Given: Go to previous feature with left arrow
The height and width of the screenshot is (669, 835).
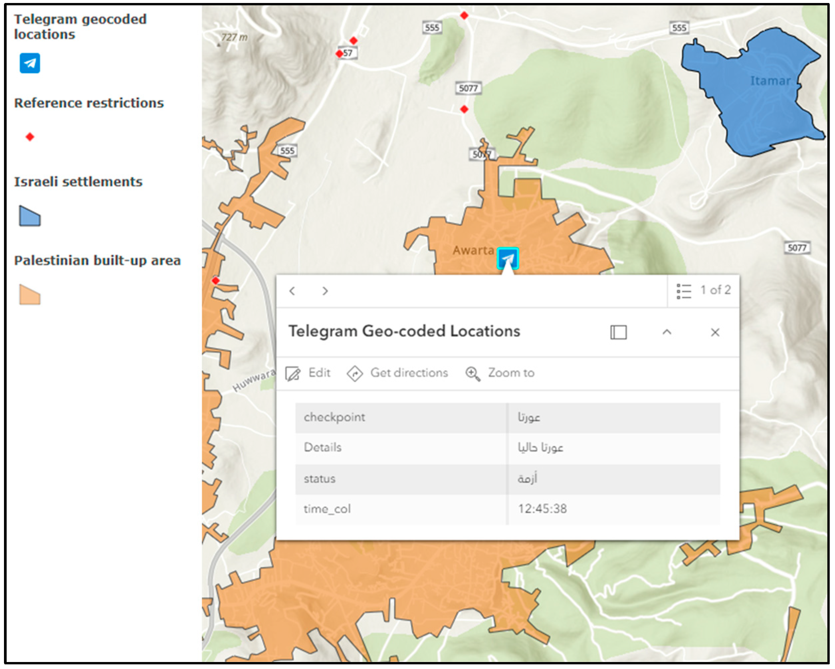Looking at the screenshot, I should (292, 291).
